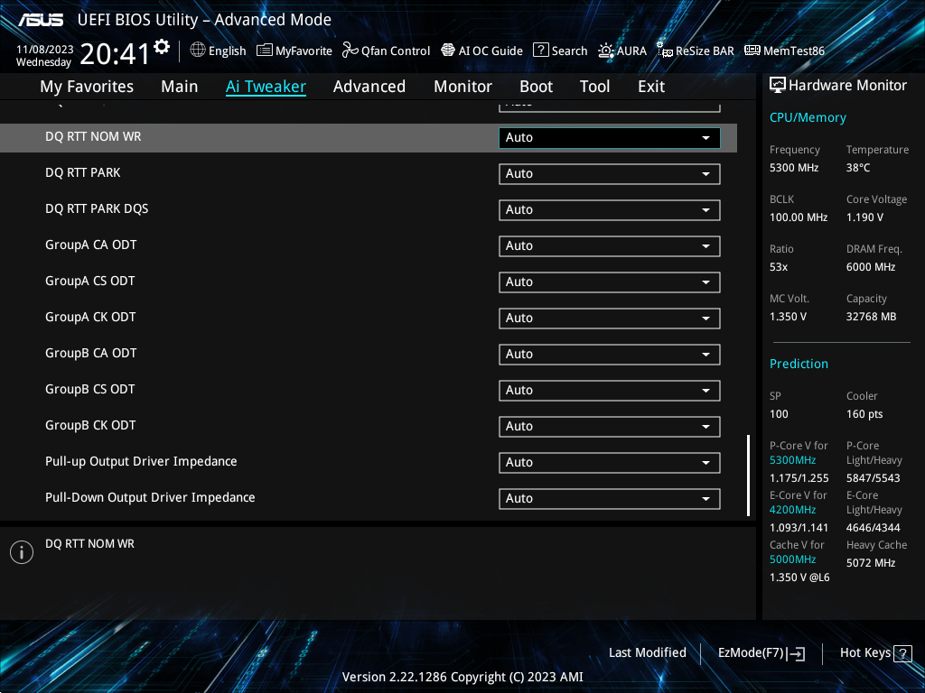The height and width of the screenshot is (693, 925).
Task: Toggle ReSize BAR icon
Action: pos(665,51)
